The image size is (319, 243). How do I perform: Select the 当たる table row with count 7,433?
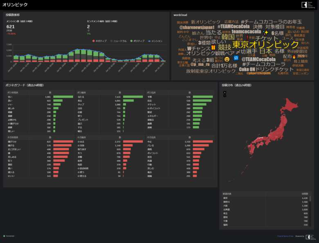pyautogui.click(x=110, y=97)
